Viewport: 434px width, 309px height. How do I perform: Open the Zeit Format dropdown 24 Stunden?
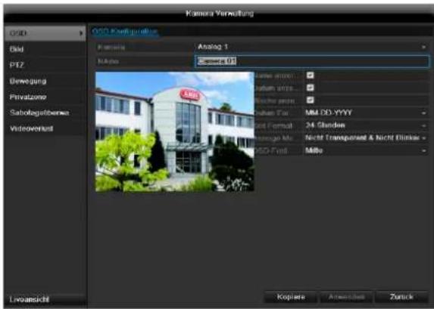[366, 125]
